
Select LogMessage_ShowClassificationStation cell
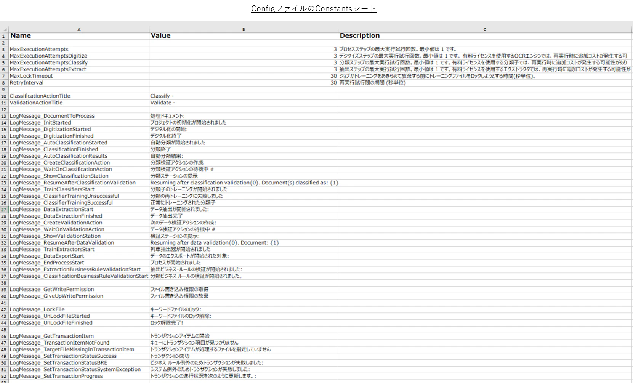click(79, 176)
